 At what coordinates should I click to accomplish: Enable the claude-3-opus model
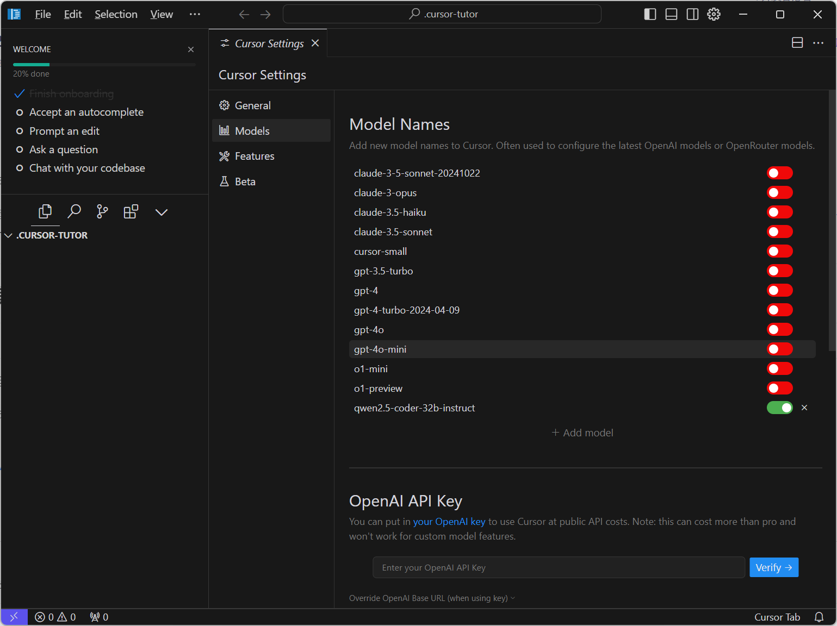pos(780,192)
